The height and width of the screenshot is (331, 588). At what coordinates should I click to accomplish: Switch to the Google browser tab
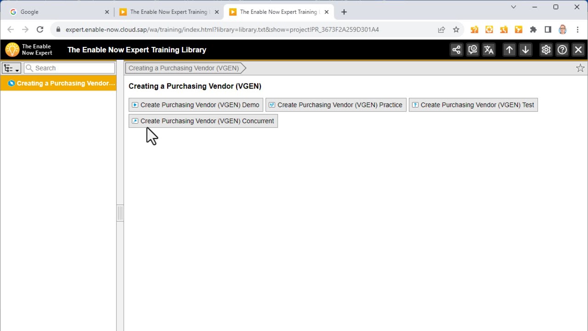click(60, 12)
